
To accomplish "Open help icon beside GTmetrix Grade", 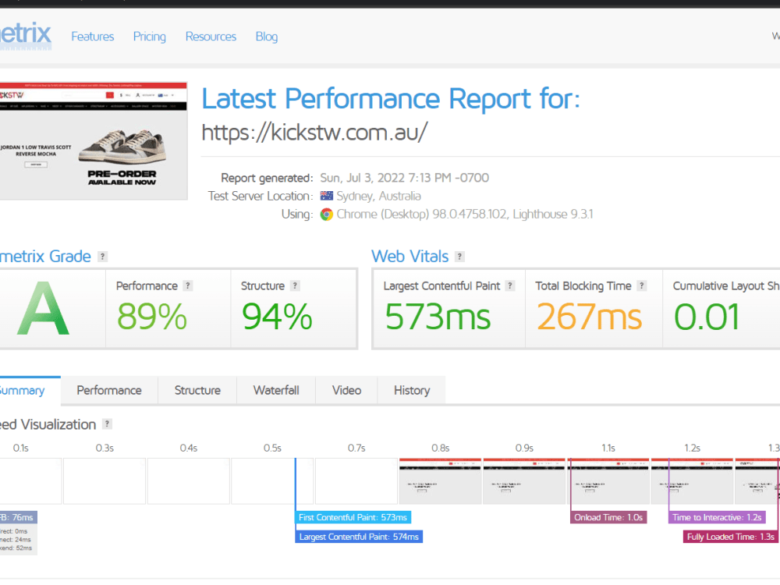I will pyautogui.click(x=102, y=257).
